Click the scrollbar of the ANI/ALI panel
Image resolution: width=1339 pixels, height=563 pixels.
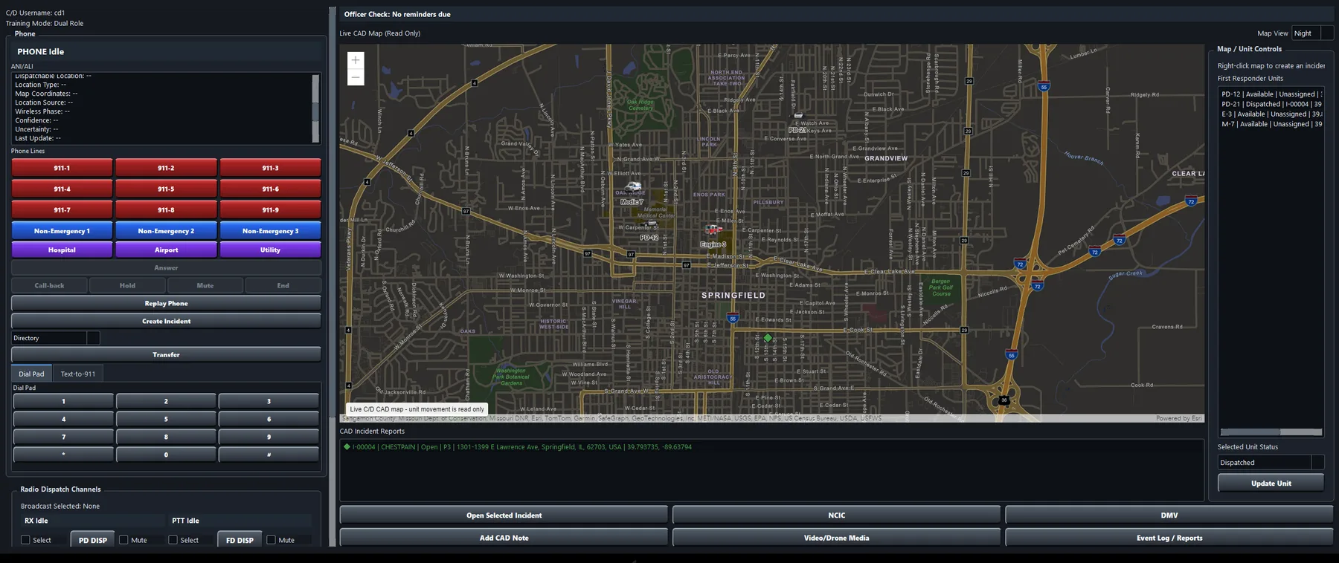pyautogui.click(x=315, y=108)
